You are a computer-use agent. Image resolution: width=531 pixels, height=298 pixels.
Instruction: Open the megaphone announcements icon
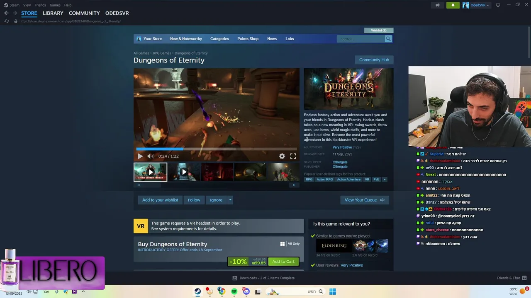pyautogui.click(x=437, y=5)
